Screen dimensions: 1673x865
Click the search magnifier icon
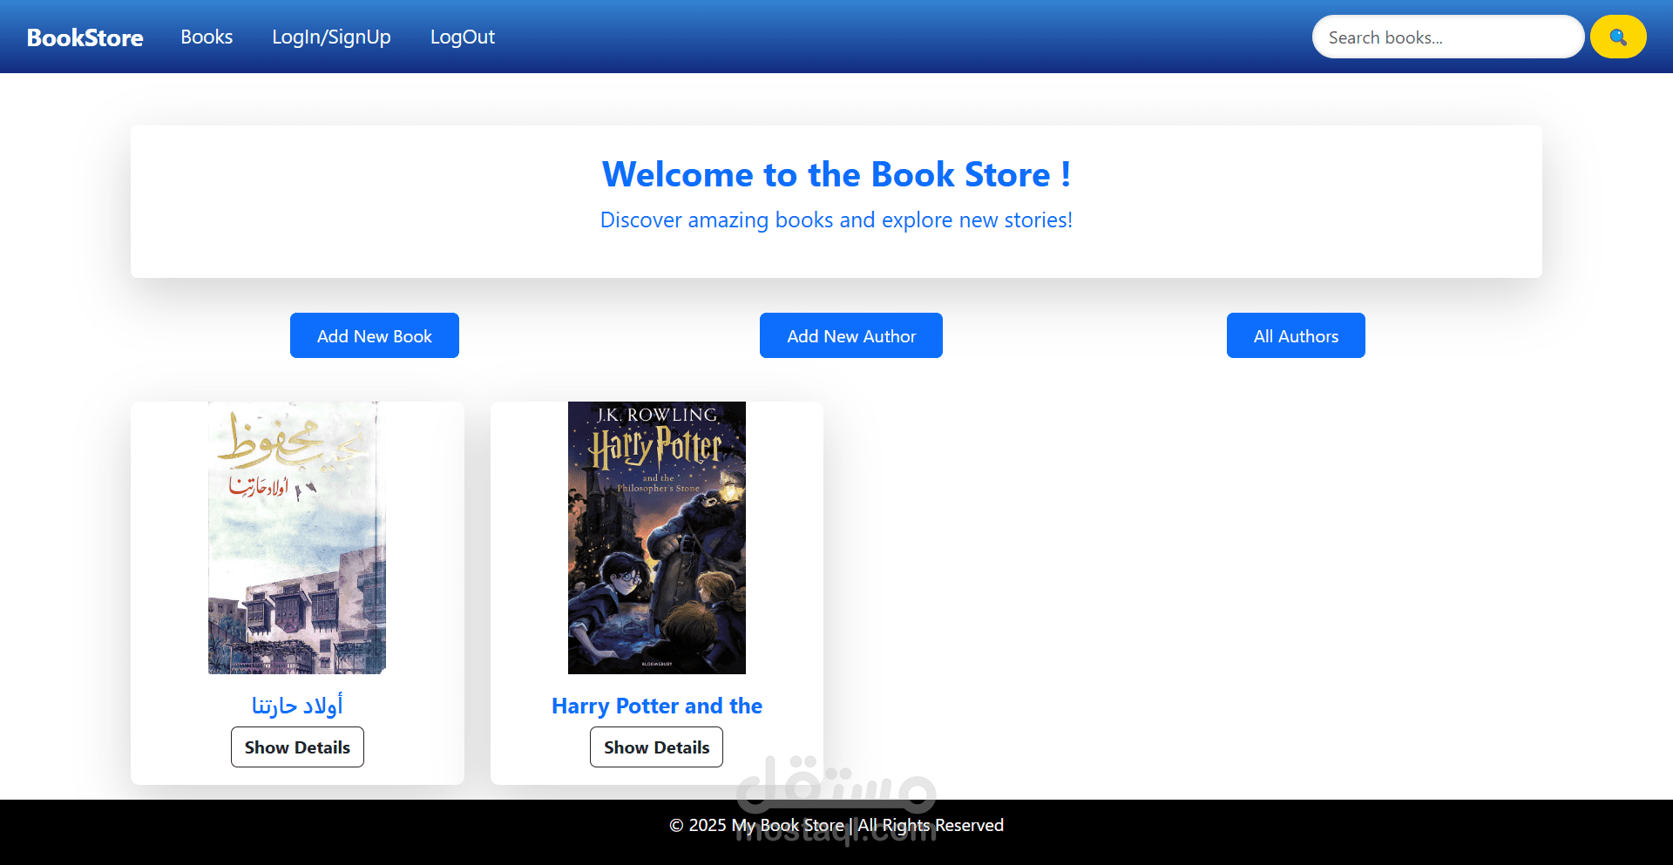[1618, 37]
